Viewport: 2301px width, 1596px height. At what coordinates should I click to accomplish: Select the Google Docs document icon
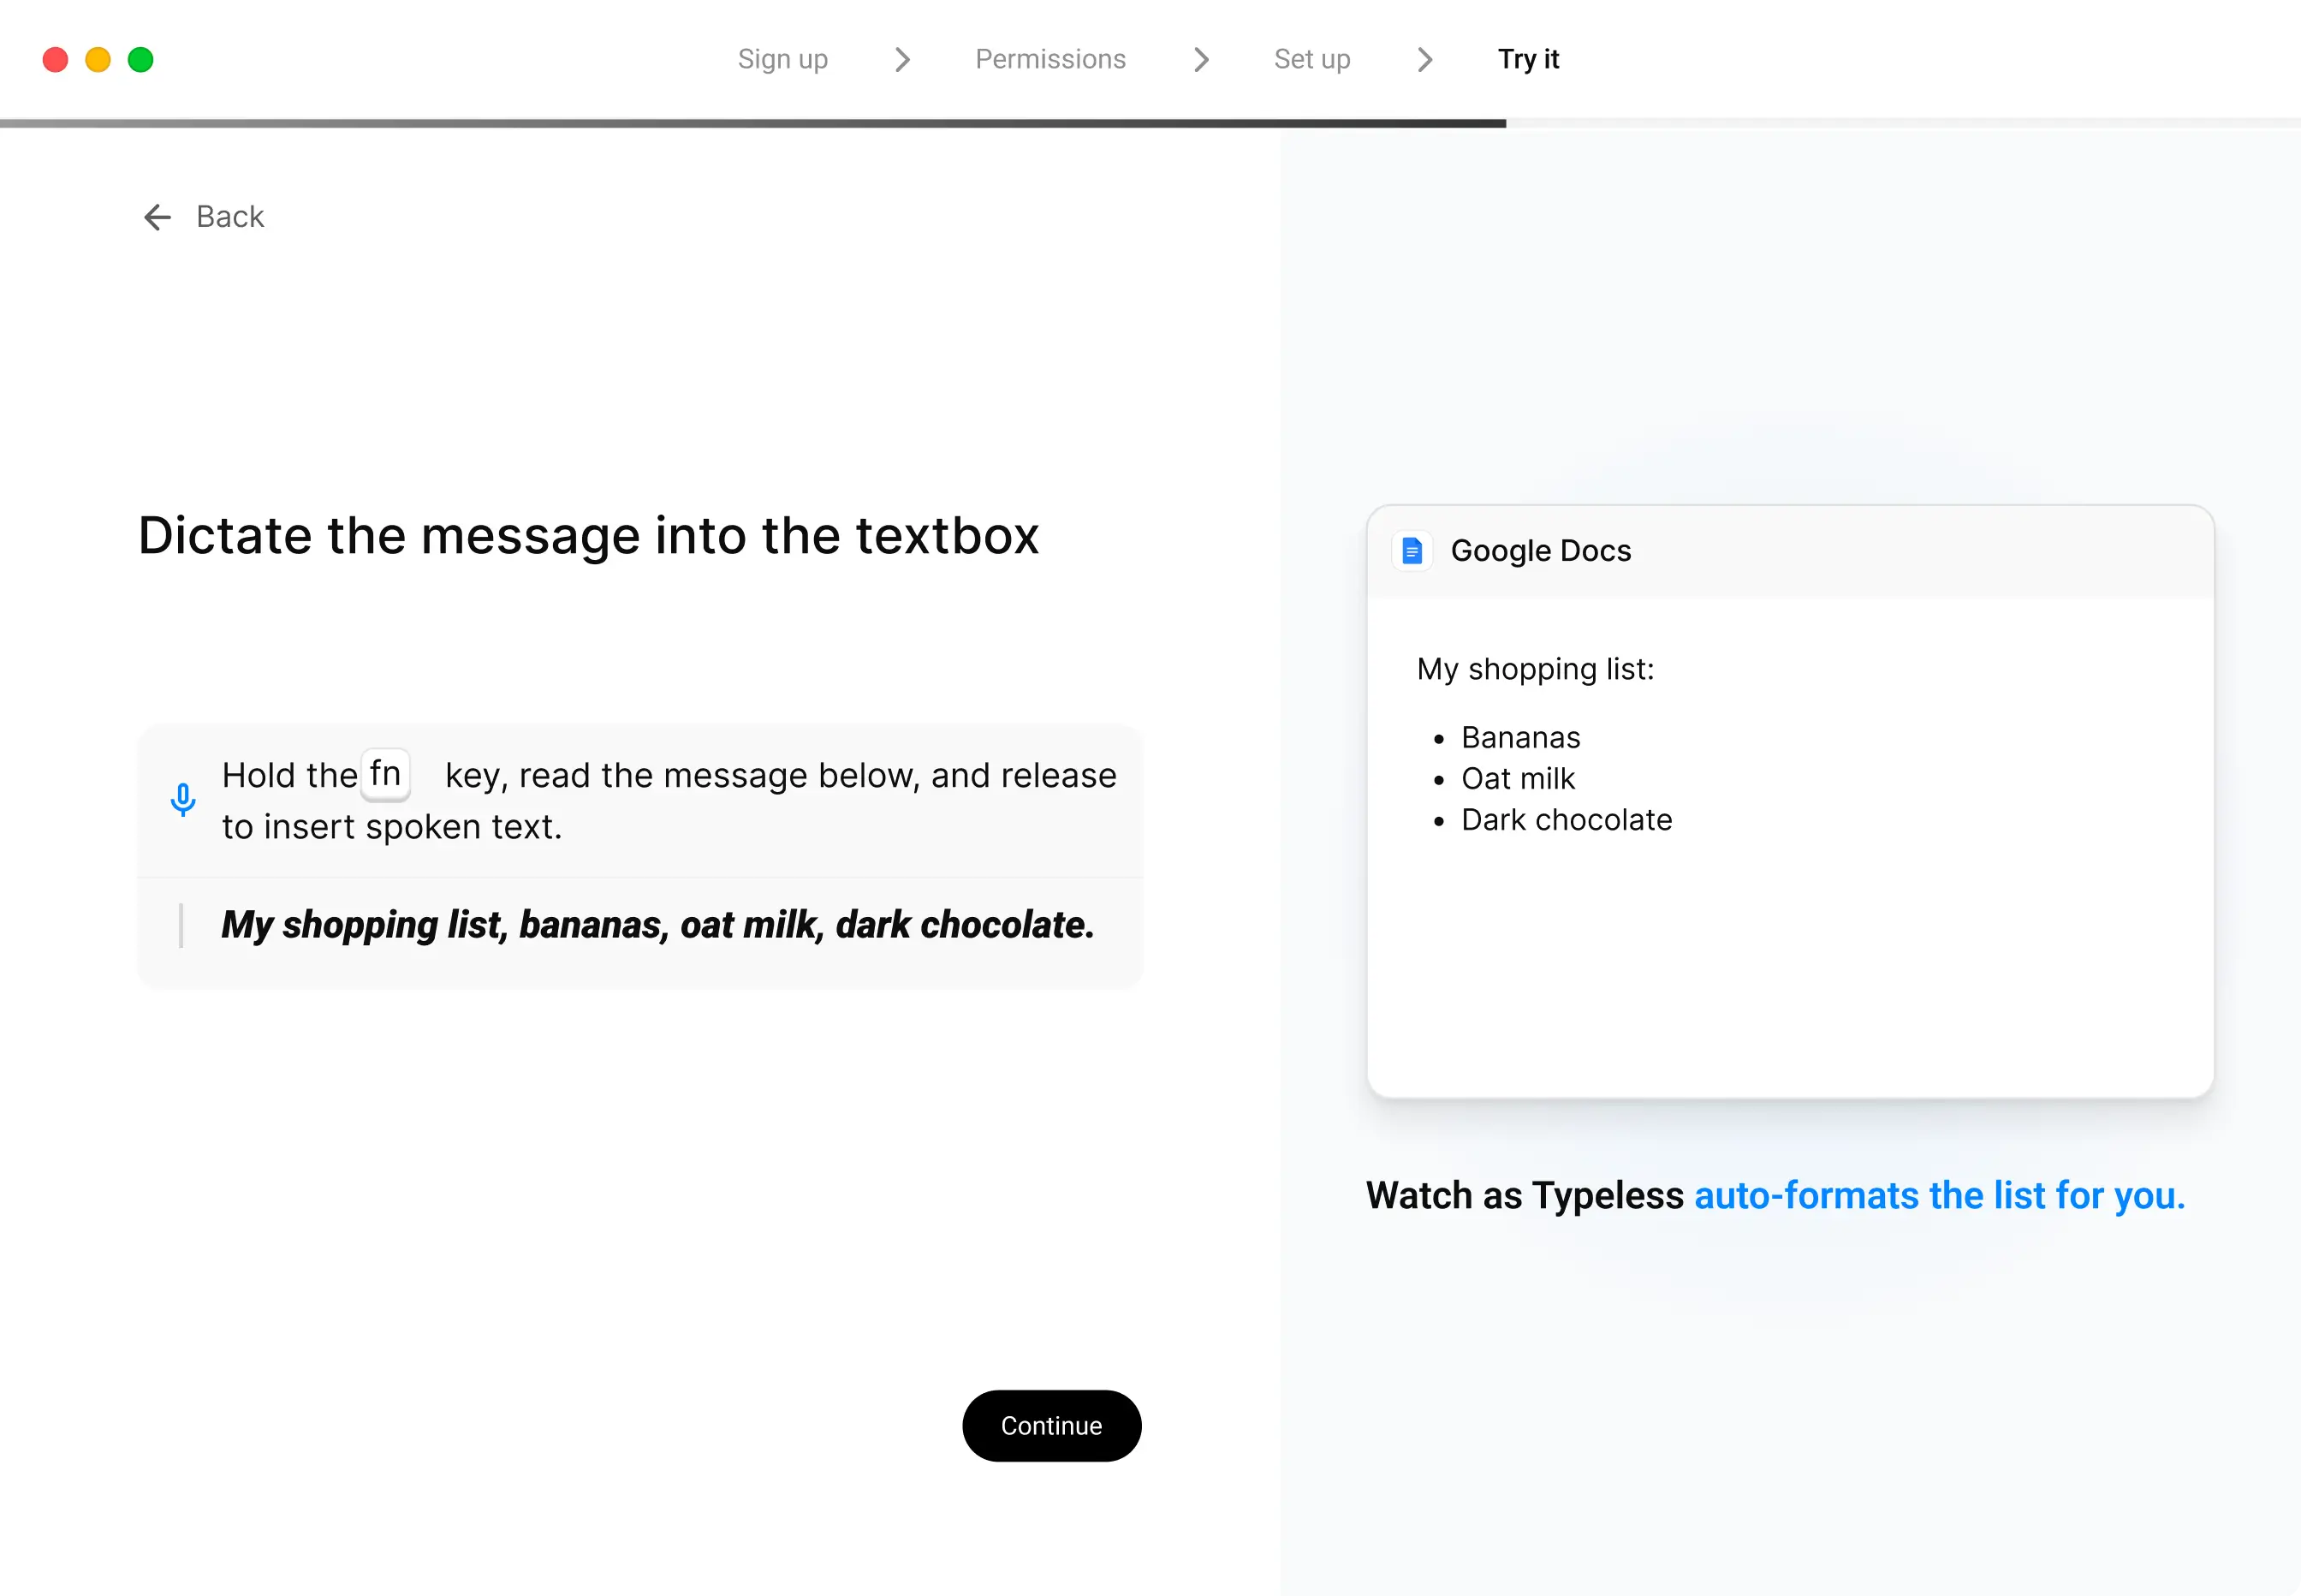[x=1412, y=550]
